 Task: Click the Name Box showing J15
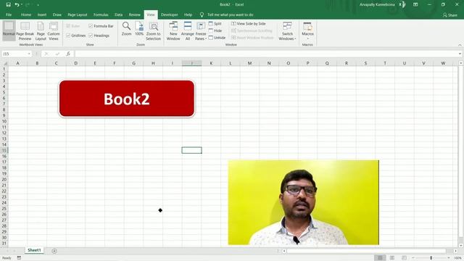click(14, 54)
